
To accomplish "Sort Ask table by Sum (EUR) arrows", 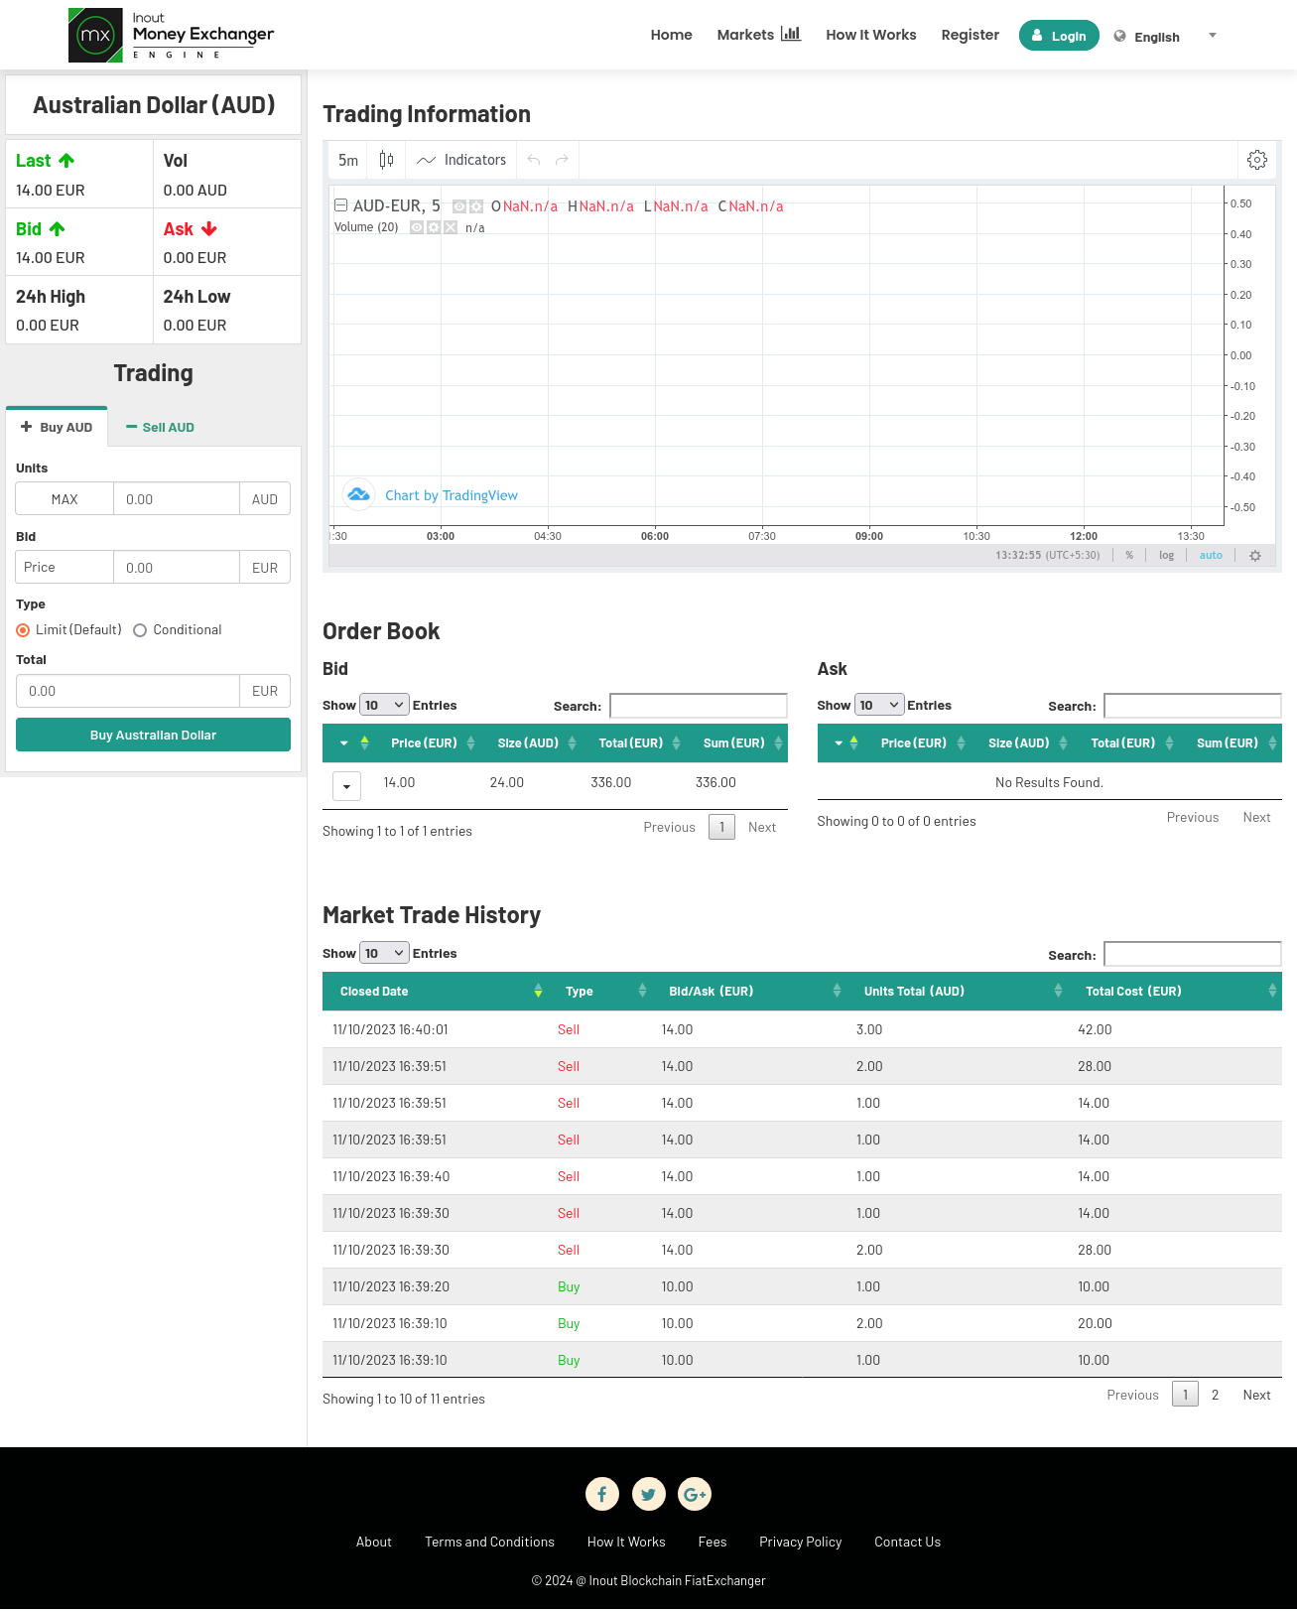I will (x=1272, y=743).
